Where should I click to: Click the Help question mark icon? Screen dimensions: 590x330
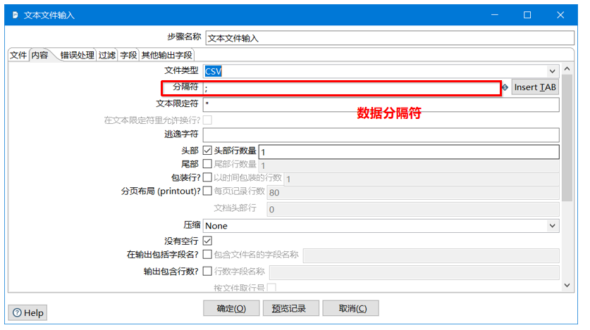[x=18, y=312]
